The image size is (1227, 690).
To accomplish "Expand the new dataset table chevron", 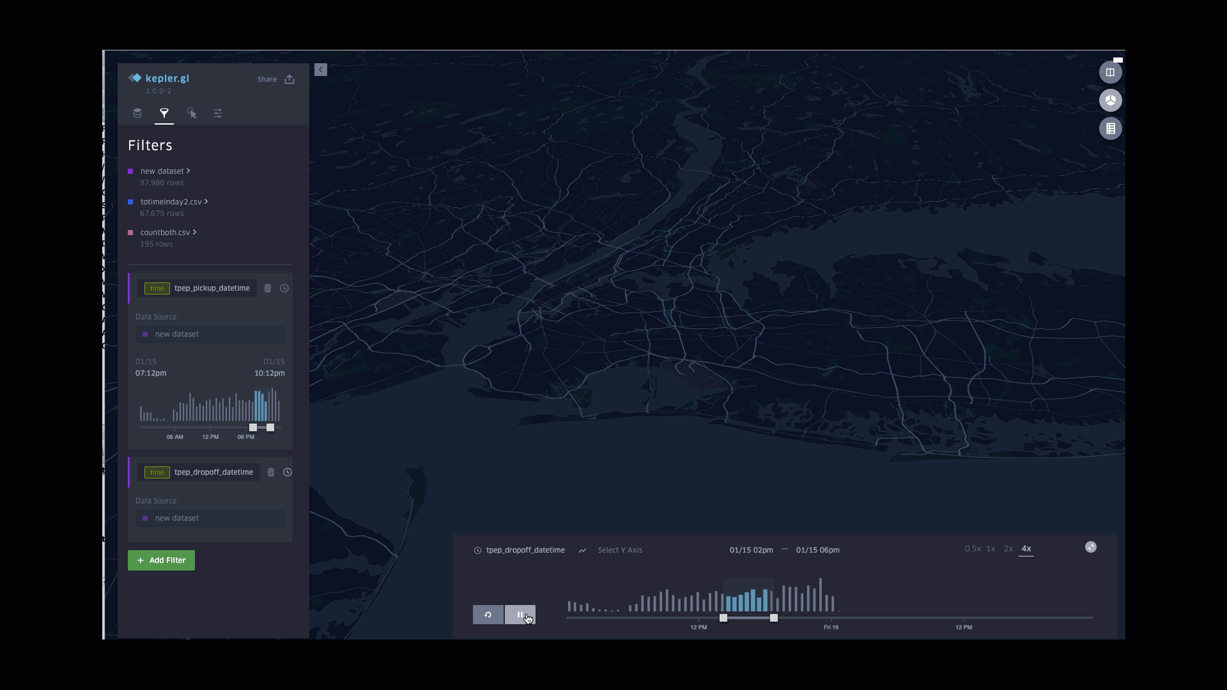I will [188, 171].
